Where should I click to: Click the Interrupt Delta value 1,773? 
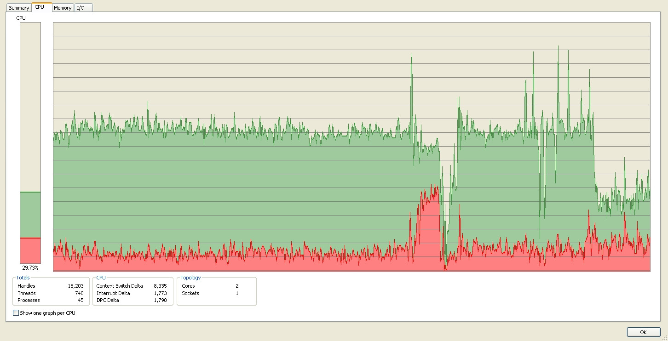(x=160, y=293)
